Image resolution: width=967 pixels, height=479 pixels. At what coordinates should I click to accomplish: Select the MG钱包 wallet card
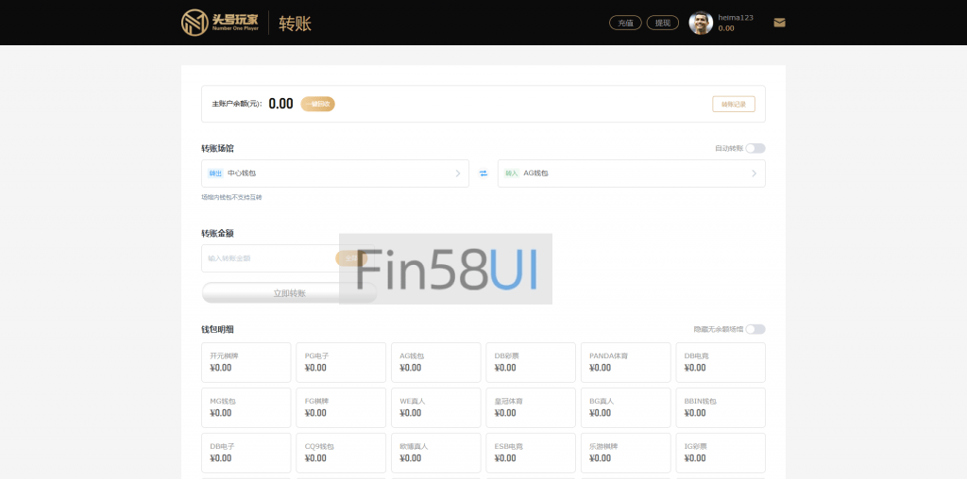[x=246, y=407]
